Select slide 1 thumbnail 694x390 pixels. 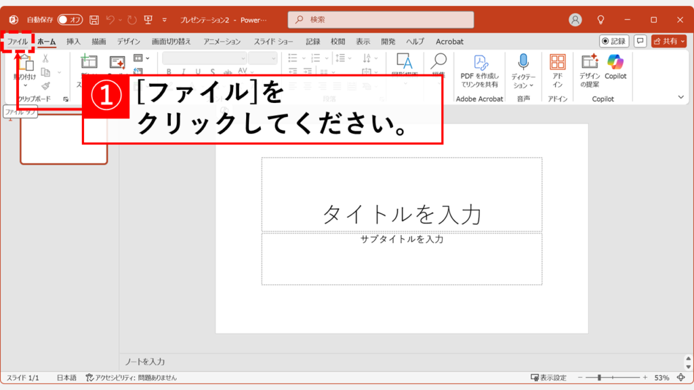point(64,139)
